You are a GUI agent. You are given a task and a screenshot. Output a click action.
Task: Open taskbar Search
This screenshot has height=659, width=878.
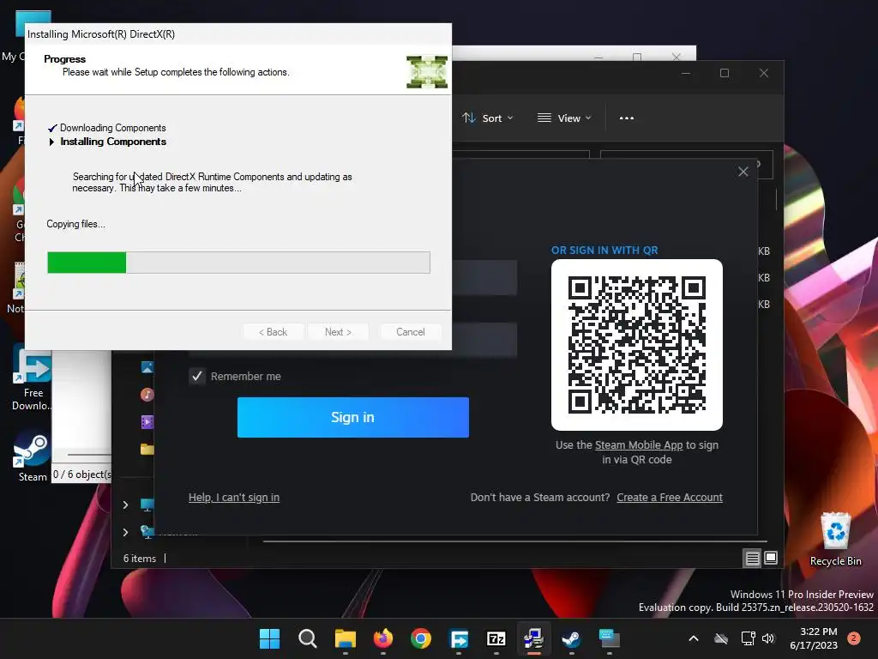[308, 638]
